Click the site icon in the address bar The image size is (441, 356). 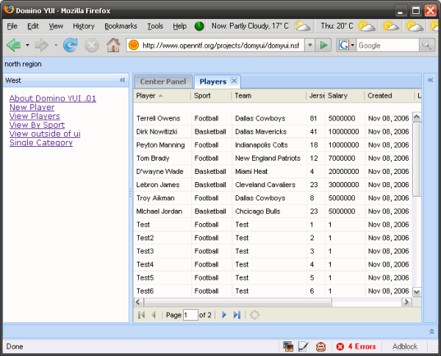point(134,45)
